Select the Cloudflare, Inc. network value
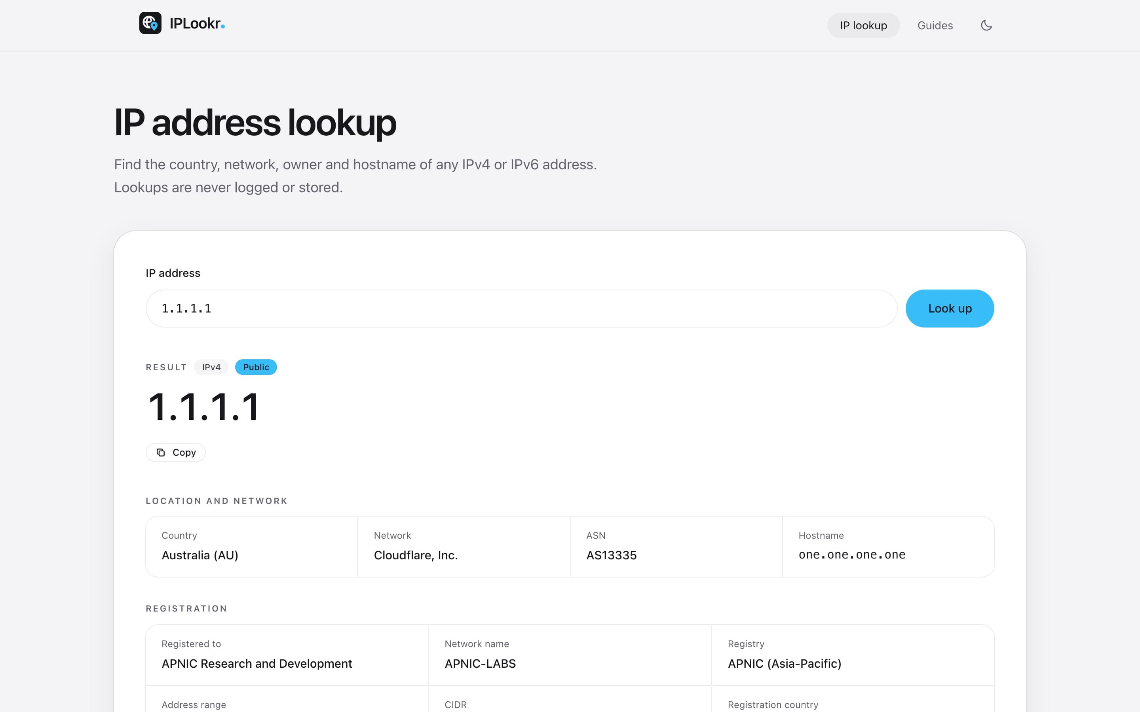The image size is (1140, 712). coord(416,555)
